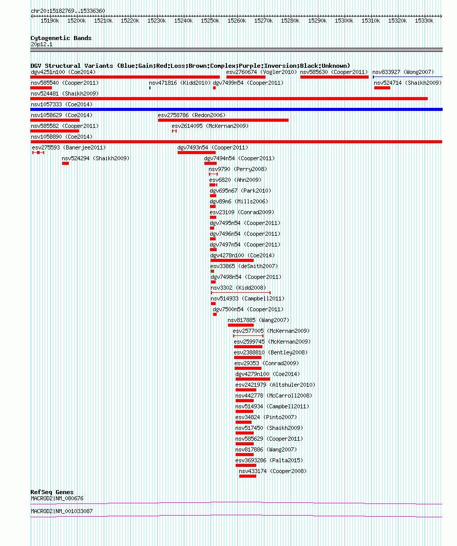This screenshot has width=457, height=546.
Task: Click the dgv4251n100 (Coe2014) variant label
Action: click(x=63, y=72)
